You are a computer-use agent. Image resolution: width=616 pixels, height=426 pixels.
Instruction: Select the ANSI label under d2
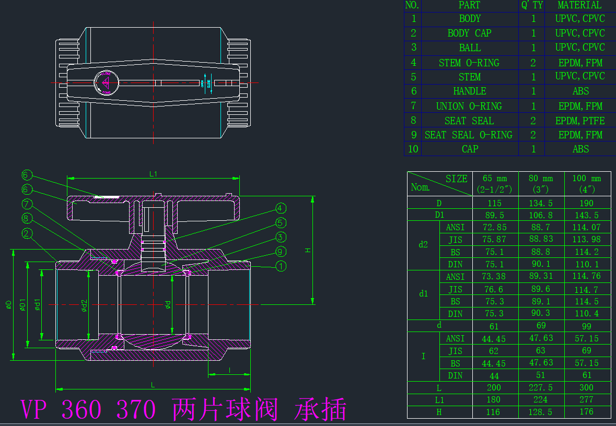455,227
